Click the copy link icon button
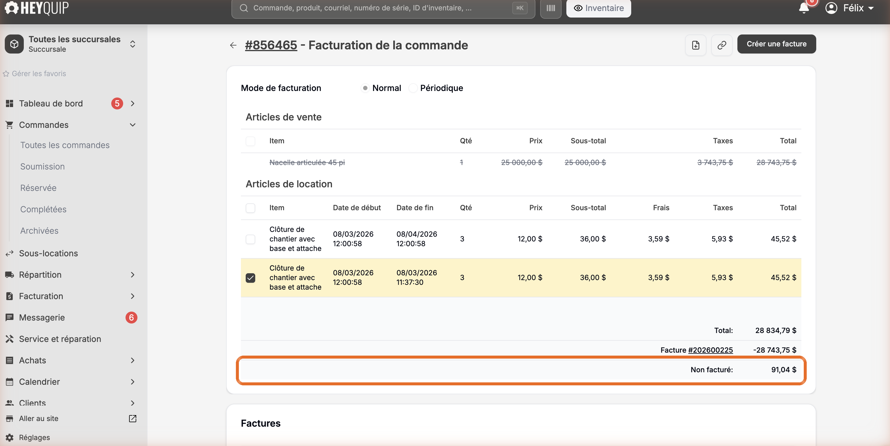The height and width of the screenshot is (446, 890). (722, 45)
